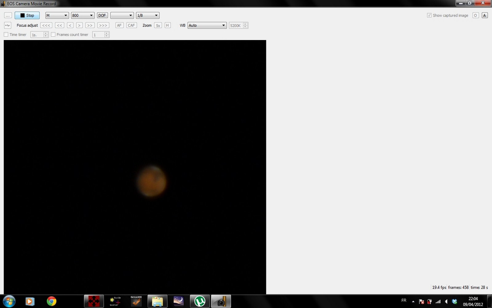
Task: Increase the 5200K color temperature stepper
Action: coord(245,24)
